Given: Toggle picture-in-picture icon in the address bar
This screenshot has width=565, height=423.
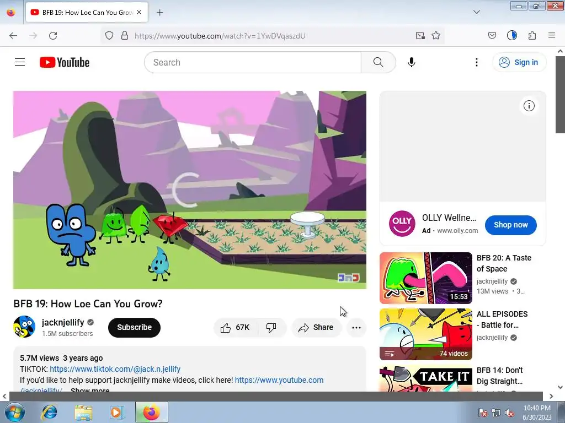Looking at the screenshot, I should pyautogui.click(x=420, y=36).
